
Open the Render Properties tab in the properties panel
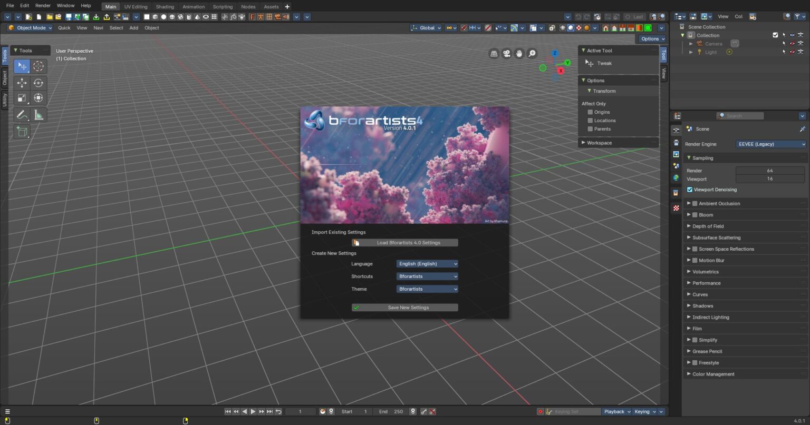pyautogui.click(x=677, y=130)
